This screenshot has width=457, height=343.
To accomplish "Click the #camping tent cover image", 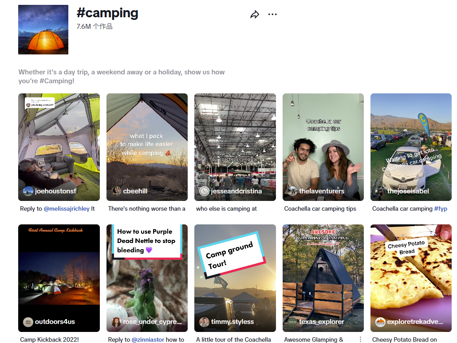I will tap(43, 30).
